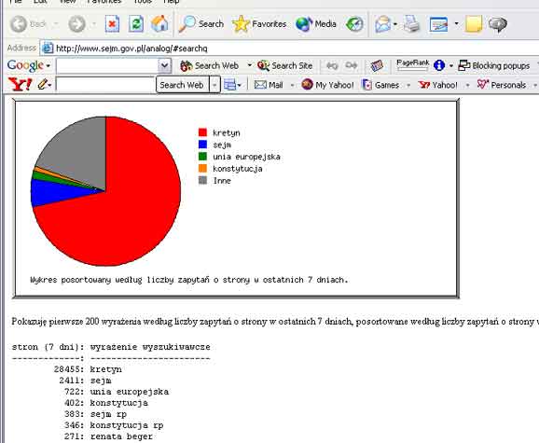Stop loading the page

click(112, 24)
